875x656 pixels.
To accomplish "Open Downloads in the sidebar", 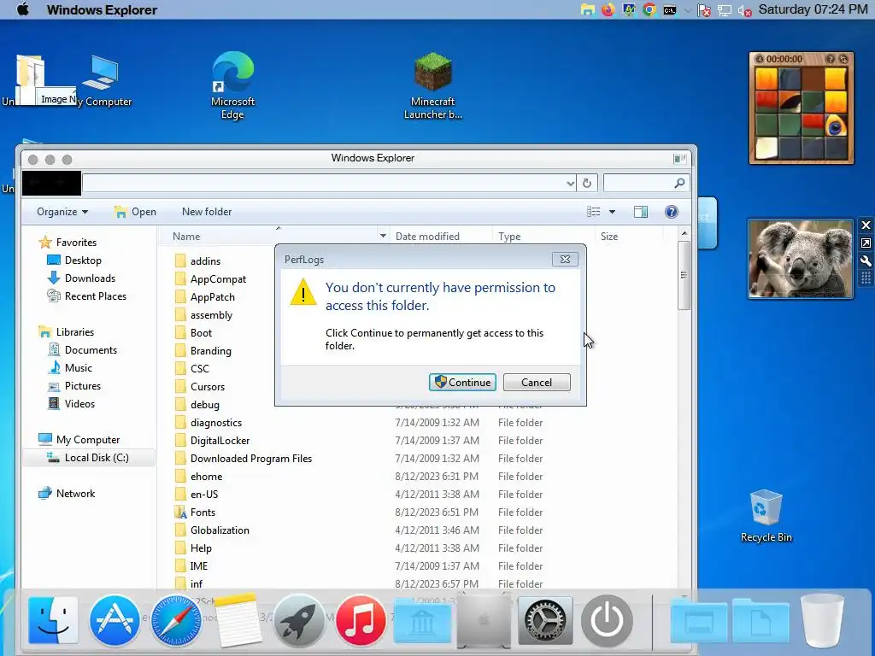I will point(82,278).
